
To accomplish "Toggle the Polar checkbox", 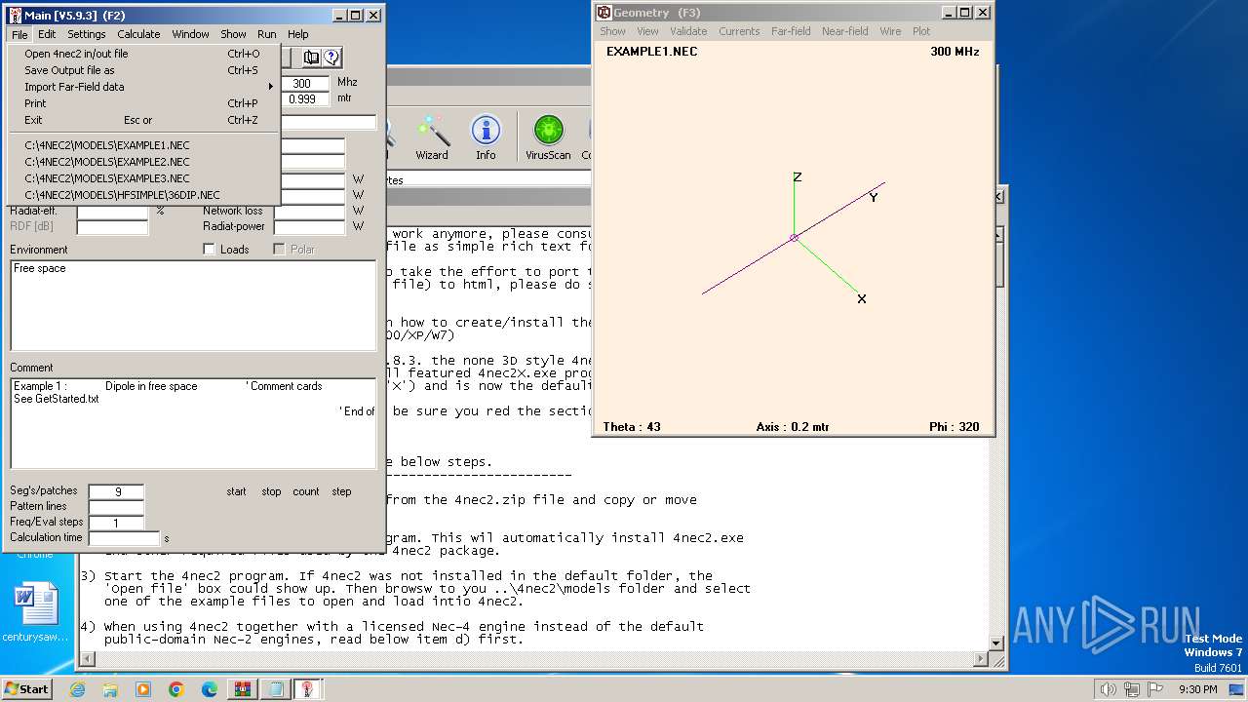I will click(x=279, y=250).
